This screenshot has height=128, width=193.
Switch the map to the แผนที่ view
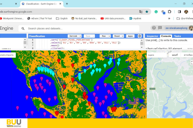pos(175,55)
